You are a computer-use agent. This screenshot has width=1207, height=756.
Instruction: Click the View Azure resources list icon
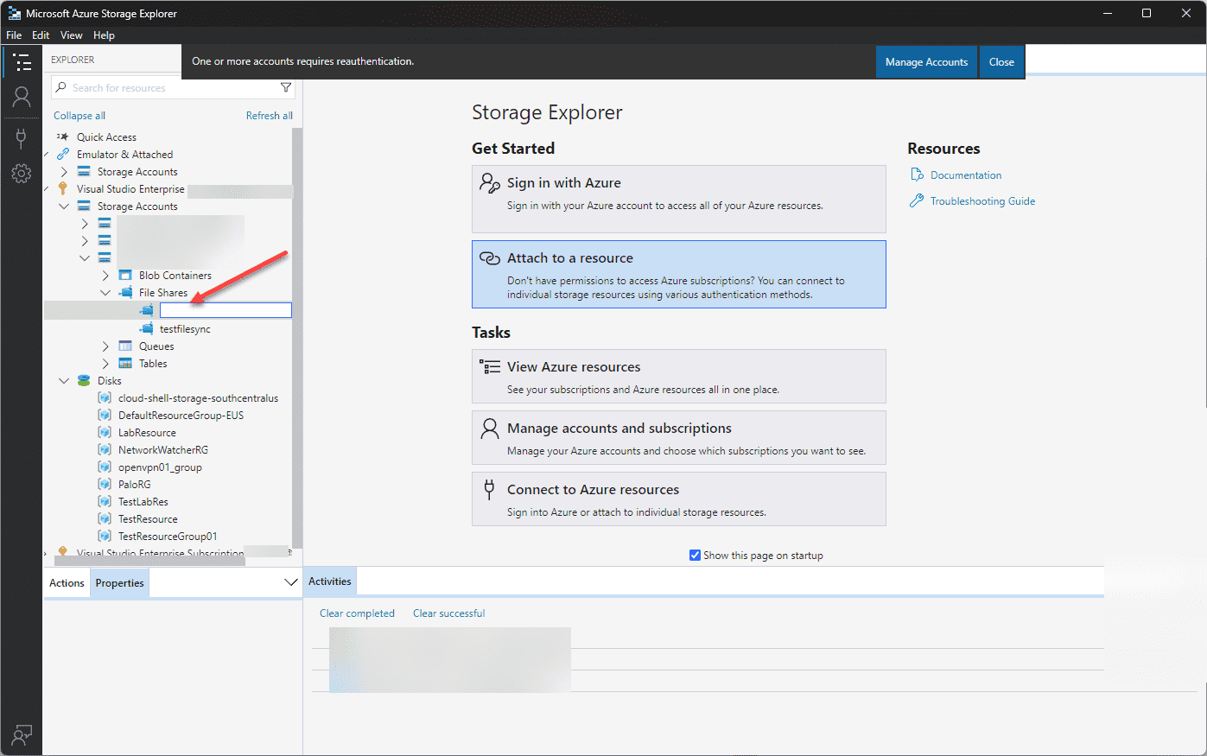pyautogui.click(x=490, y=366)
